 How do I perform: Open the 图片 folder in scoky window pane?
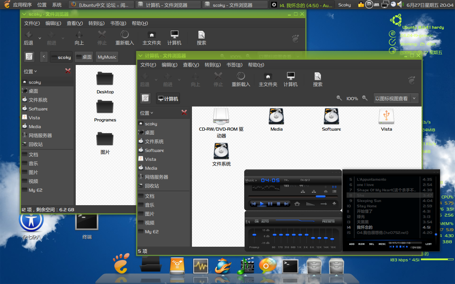point(105,143)
